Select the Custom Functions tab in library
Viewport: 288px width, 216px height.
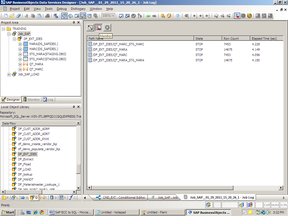(x=73, y=198)
